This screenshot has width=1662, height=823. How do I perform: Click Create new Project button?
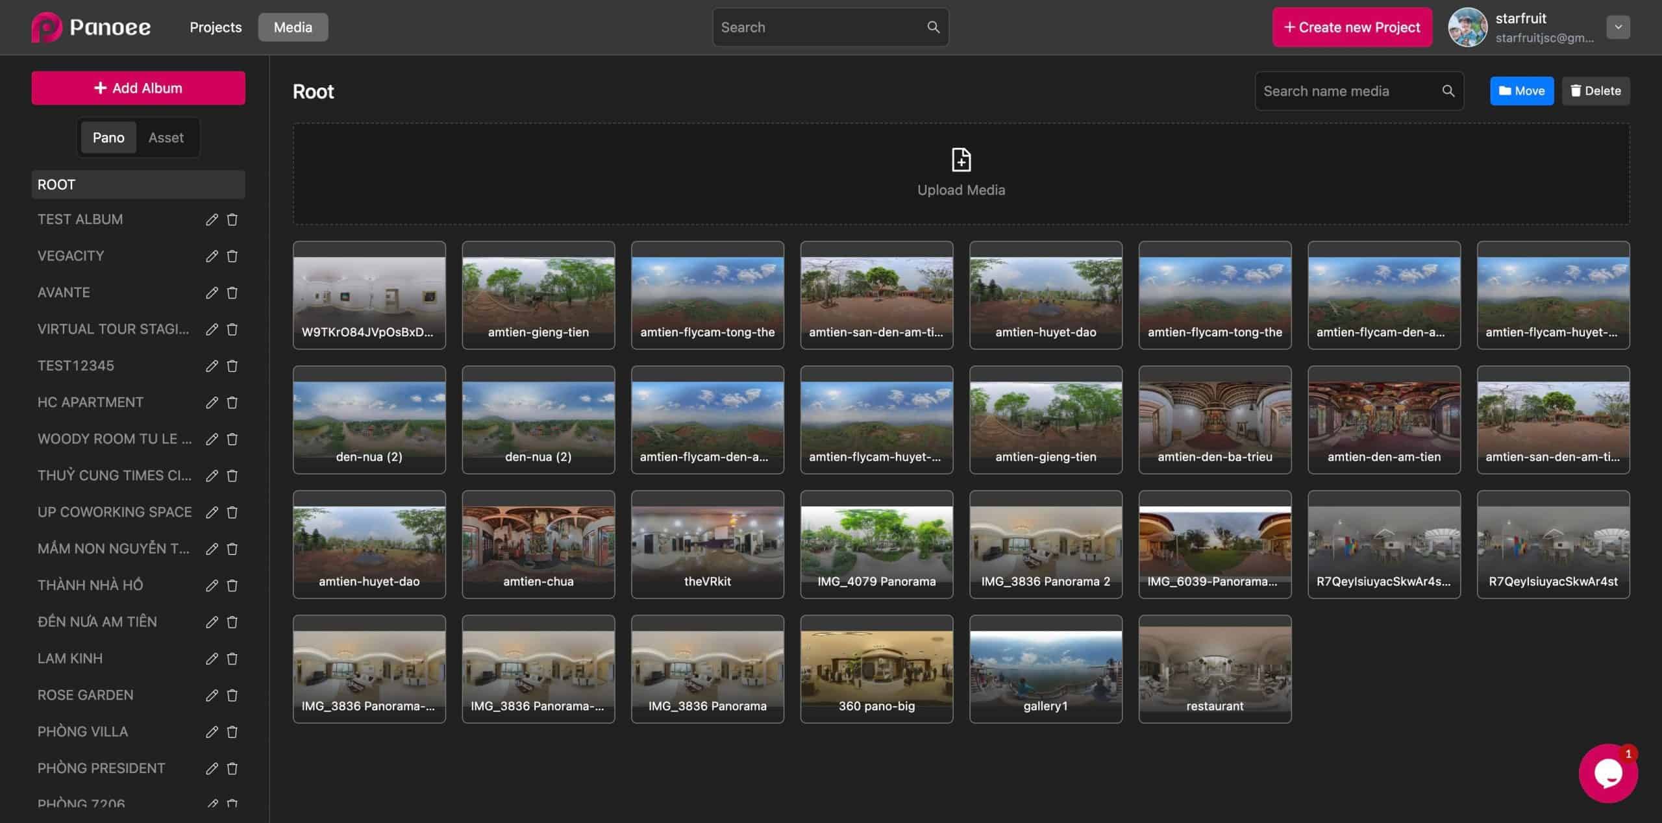pos(1352,27)
